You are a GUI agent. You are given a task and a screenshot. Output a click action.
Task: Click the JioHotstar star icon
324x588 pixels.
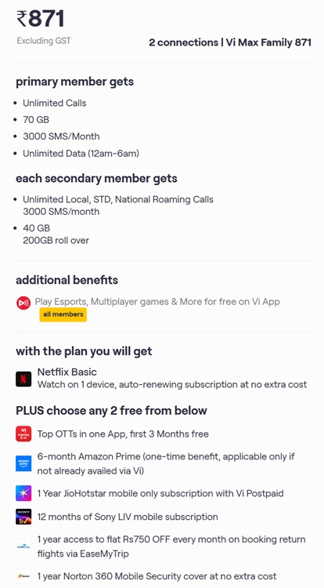23,493
